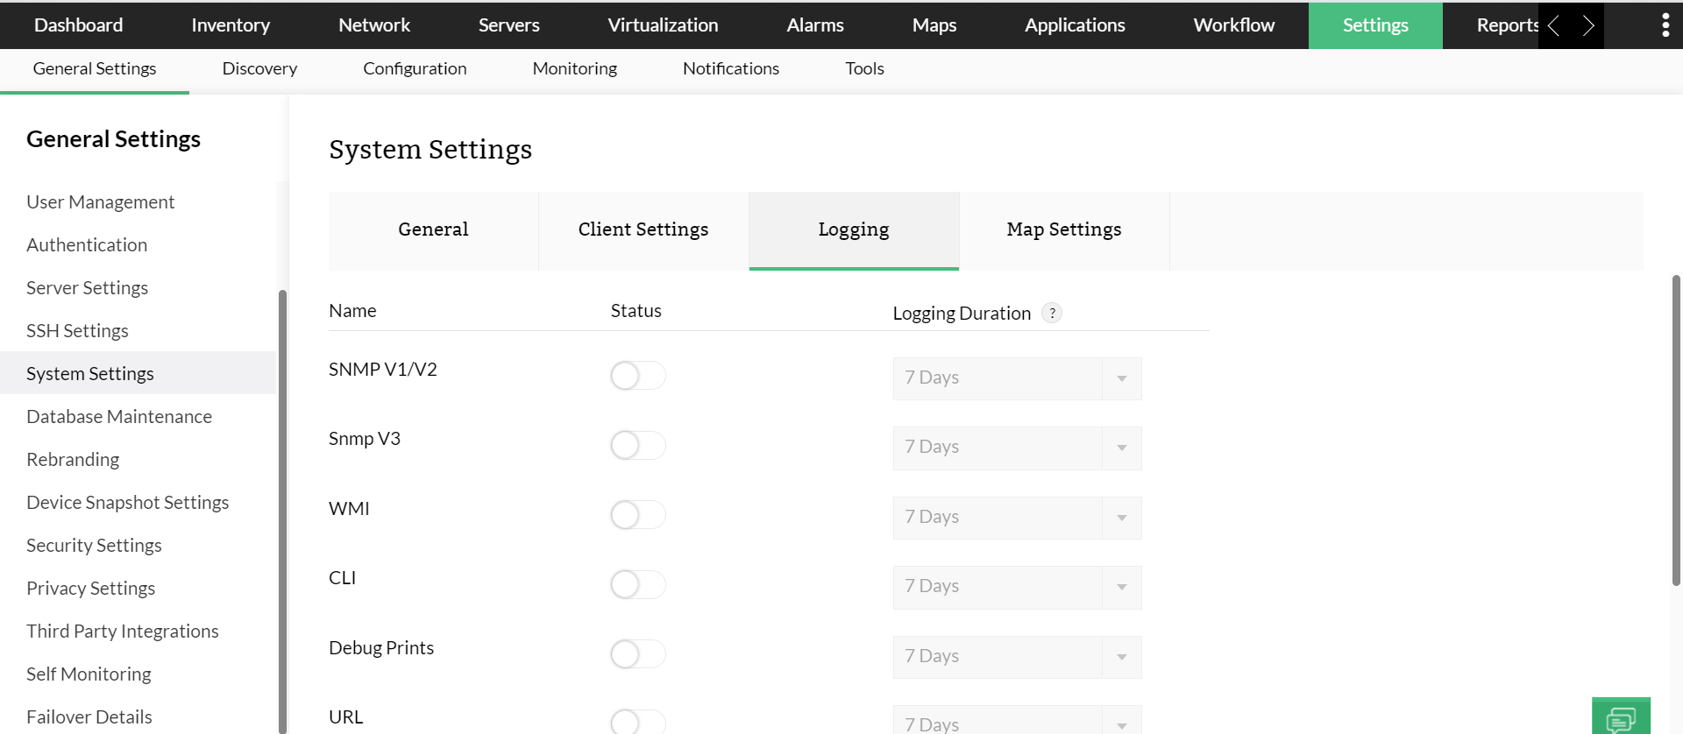Open Database Maintenance in the sidebar
The height and width of the screenshot is (734, 1683).
[x=119, y=417]
